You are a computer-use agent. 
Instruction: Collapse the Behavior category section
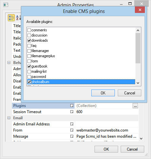click(x=9, y=63)
